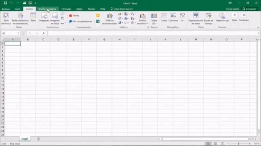Open the column chart type dropdown

(121, 14)
